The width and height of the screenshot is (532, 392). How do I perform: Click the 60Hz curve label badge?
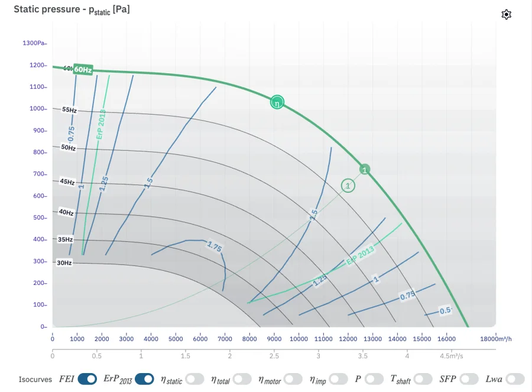[83, 70]
